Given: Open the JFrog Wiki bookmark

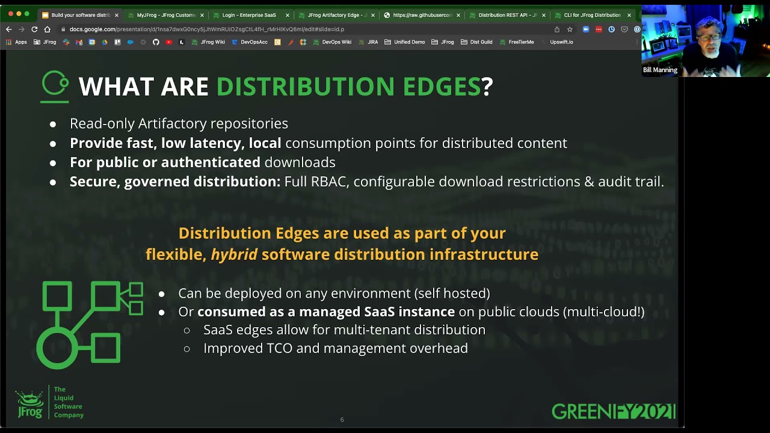Looking at the screenshot, I should [208, 42].
